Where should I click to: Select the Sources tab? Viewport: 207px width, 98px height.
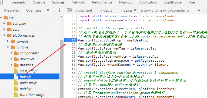click(58, 2)
